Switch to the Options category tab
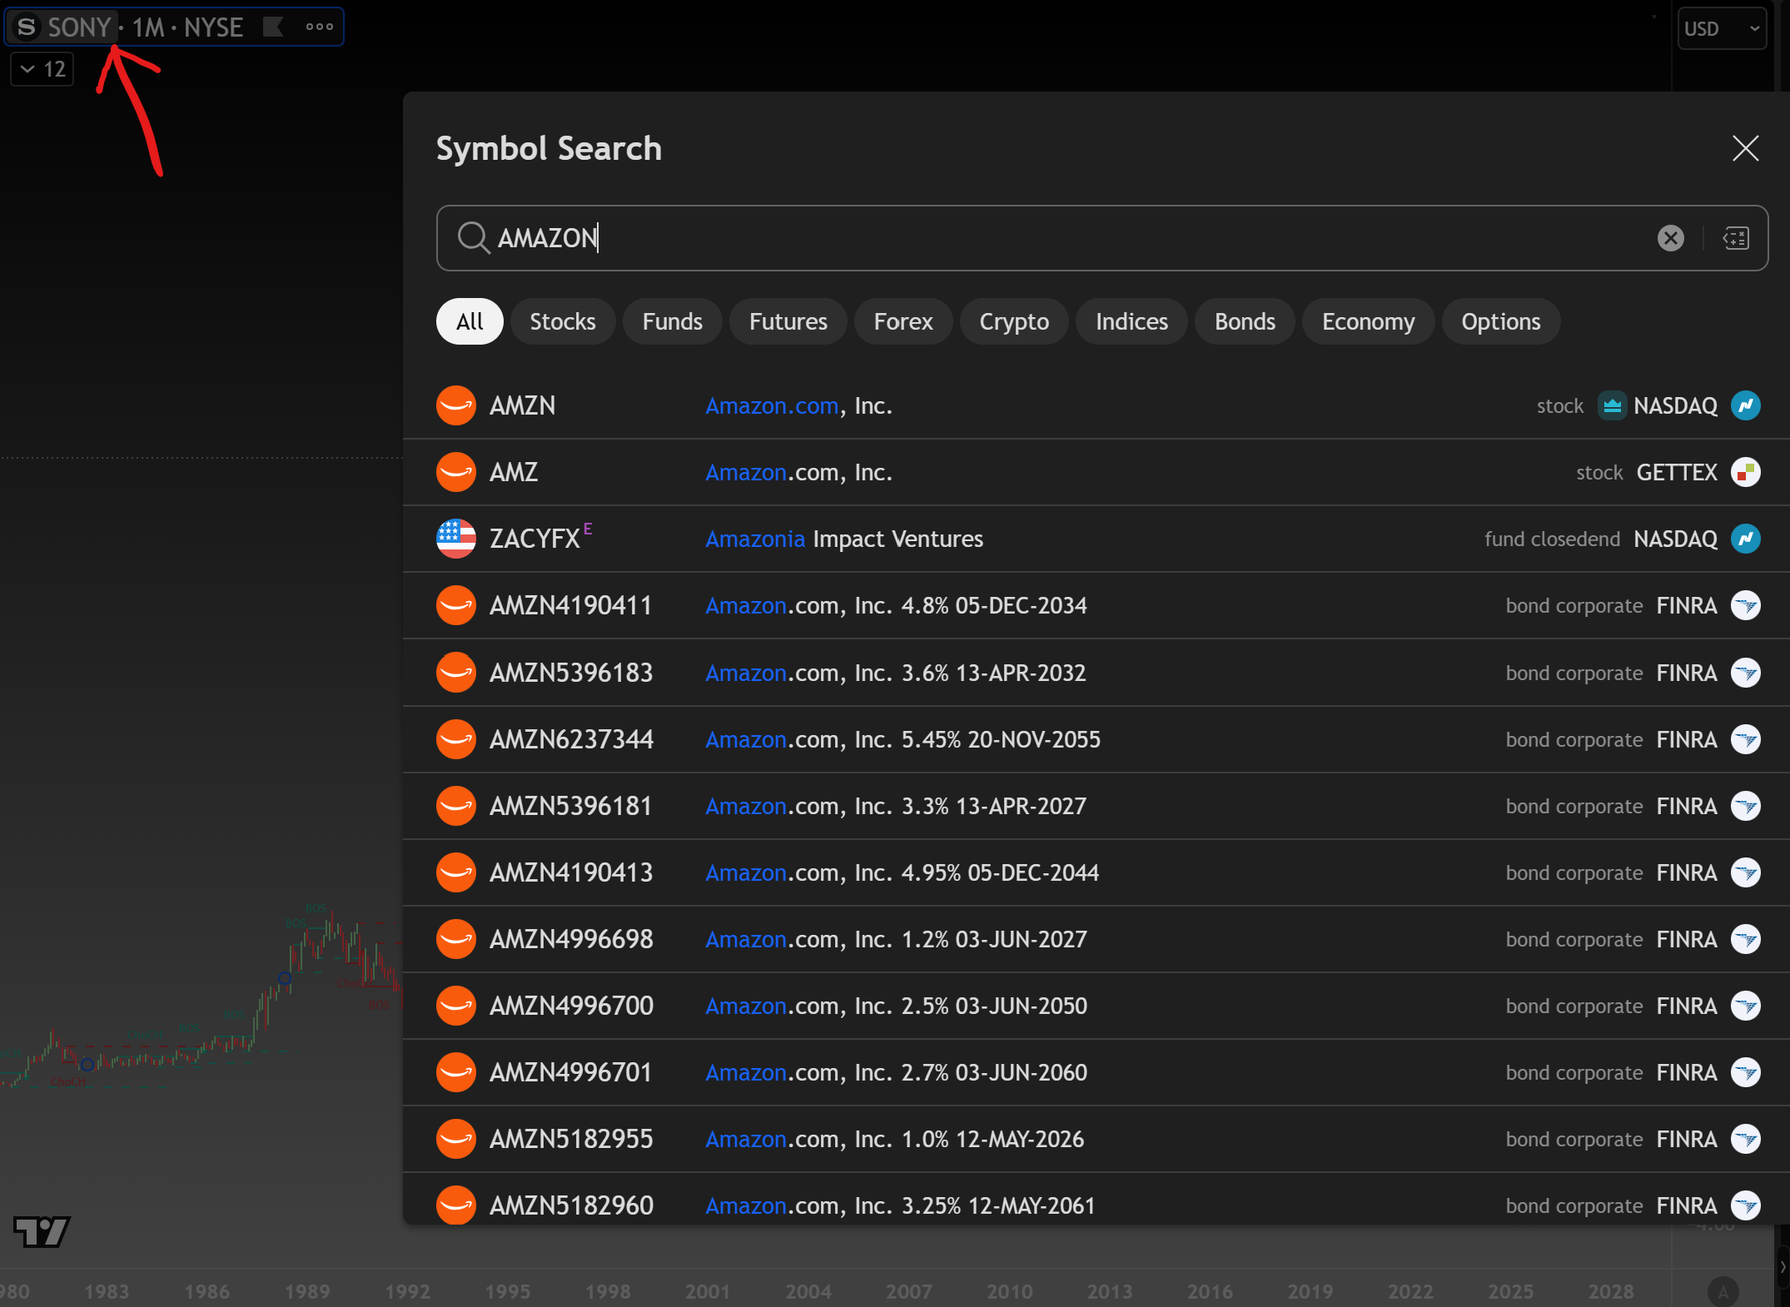1790x1307 pixels. (1500, 321)
